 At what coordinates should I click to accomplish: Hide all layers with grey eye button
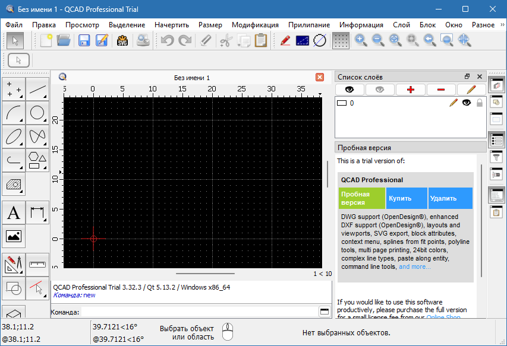click(x=380, y=90)
